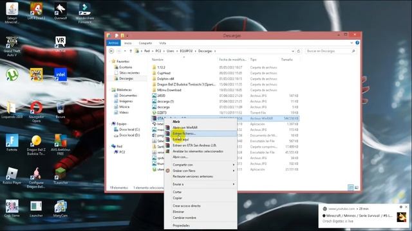This screenshot has width=412, height=231.
Task: Open Navegador Opera desktop icon
Action: coord(36,112)
